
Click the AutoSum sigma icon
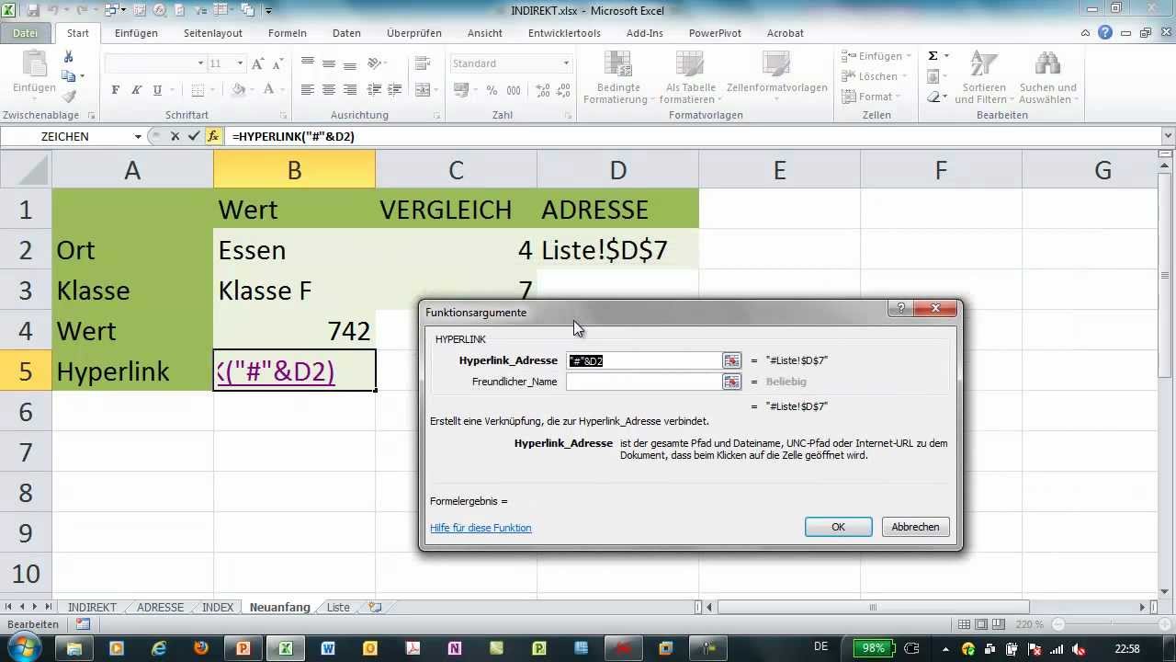click(933, 56)
